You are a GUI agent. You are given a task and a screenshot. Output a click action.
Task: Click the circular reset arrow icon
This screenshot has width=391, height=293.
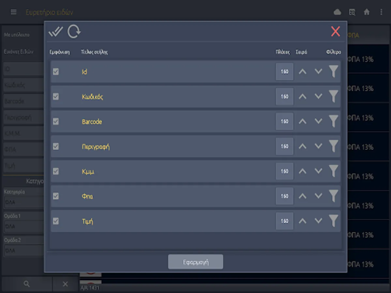74,32
